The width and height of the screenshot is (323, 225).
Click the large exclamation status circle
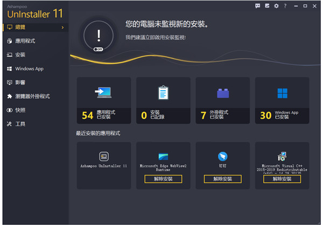99,36
